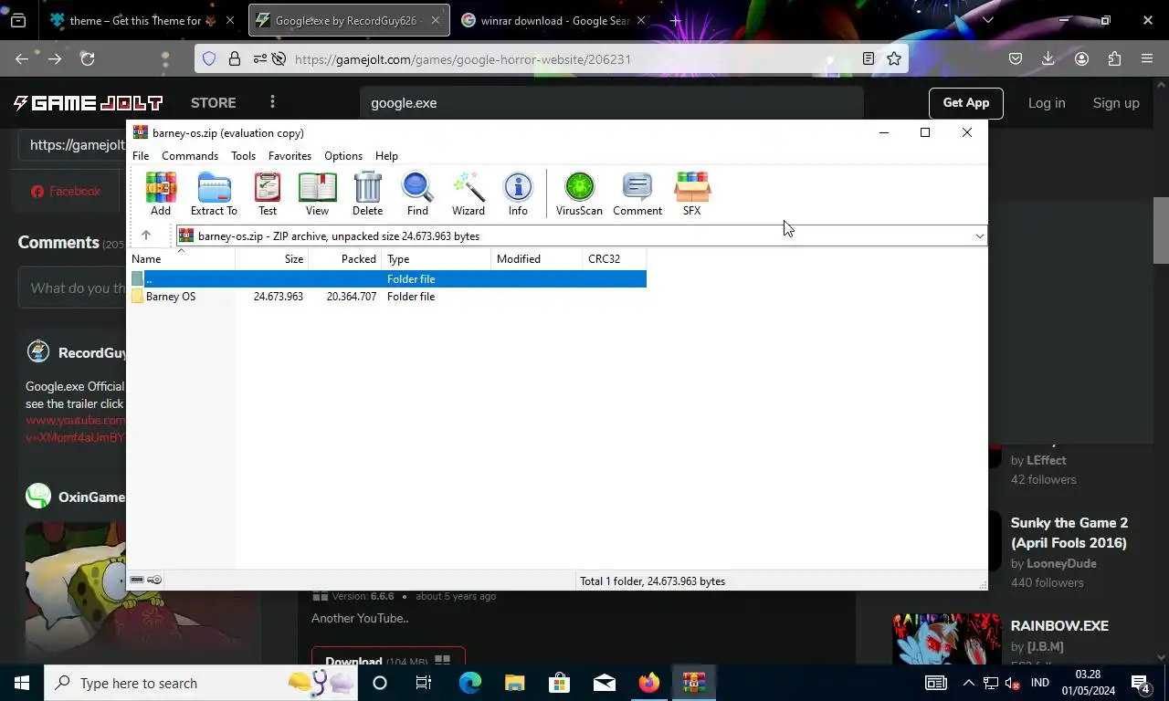Click the Sign up link
The height and width of the screenshot is (701, 1169).
point(1116,103)
